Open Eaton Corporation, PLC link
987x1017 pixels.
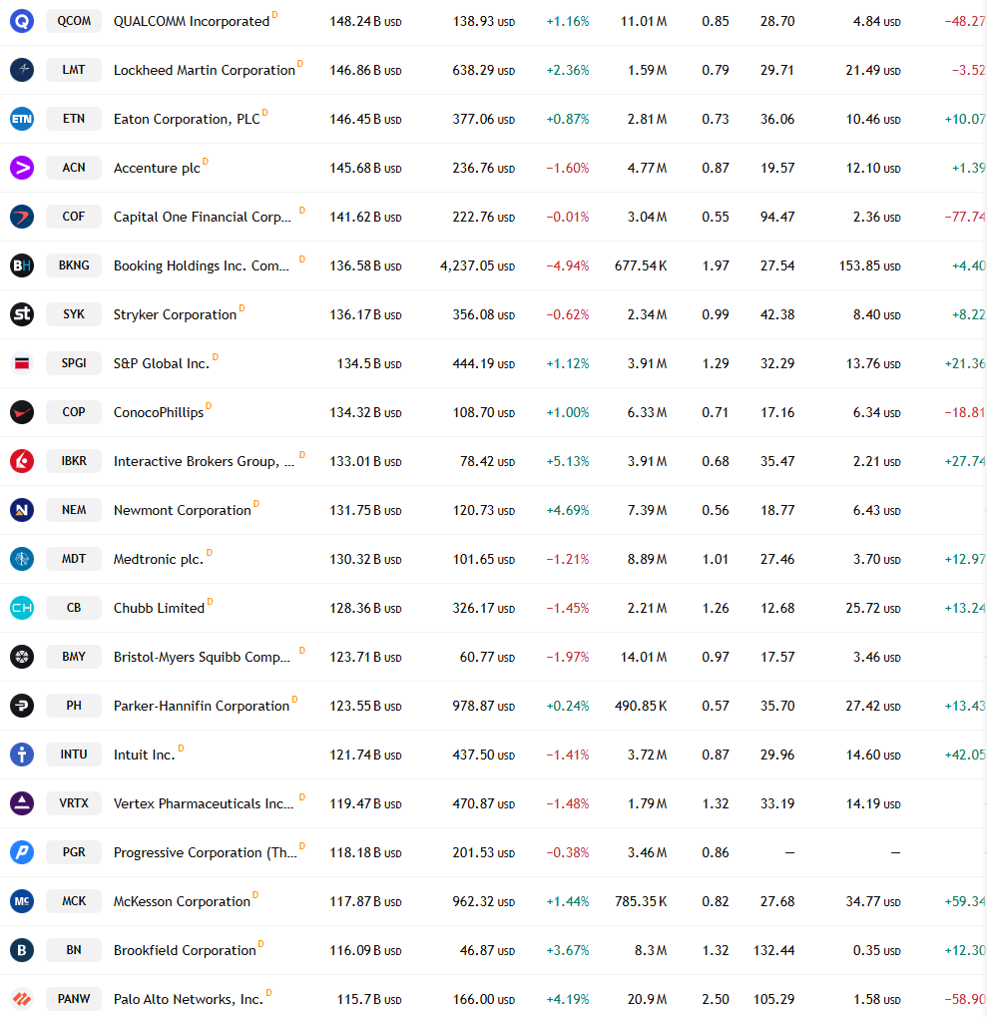tap(187, 120)
